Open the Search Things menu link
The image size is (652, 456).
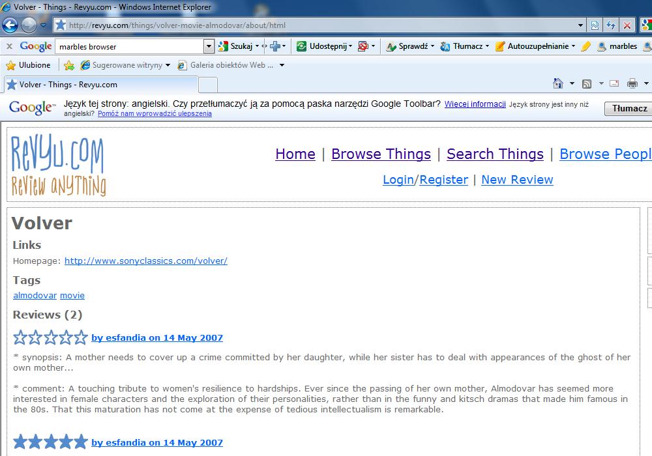click(496, 154)
